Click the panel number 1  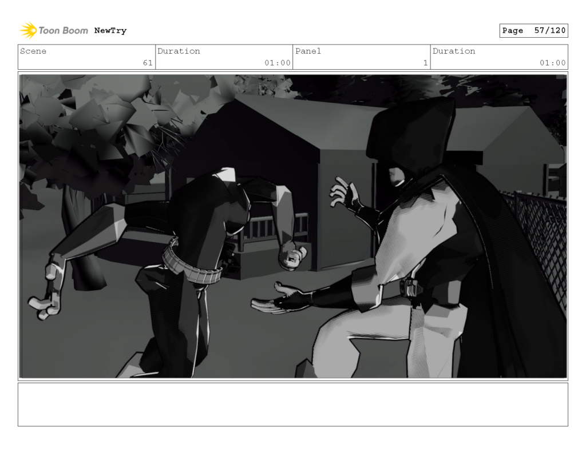coord(425,63)
